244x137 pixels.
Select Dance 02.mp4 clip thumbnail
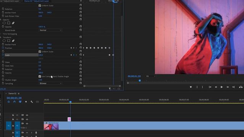[x=51, y=127]
